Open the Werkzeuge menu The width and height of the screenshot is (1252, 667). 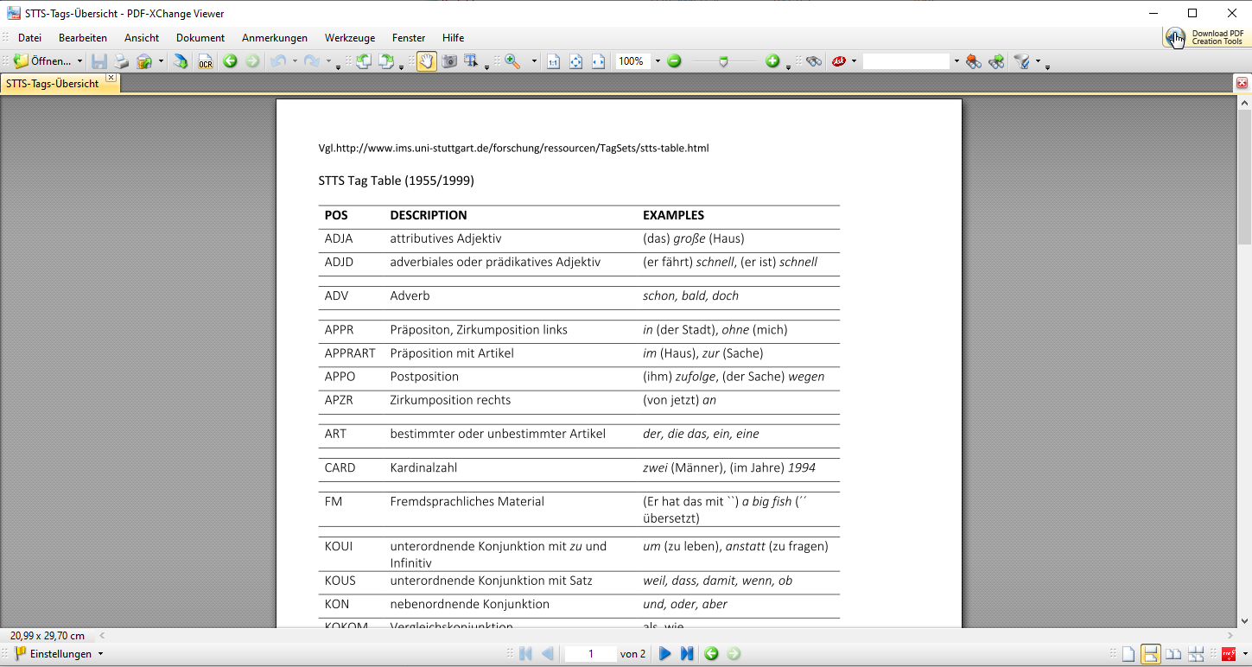tap(350, 38)
